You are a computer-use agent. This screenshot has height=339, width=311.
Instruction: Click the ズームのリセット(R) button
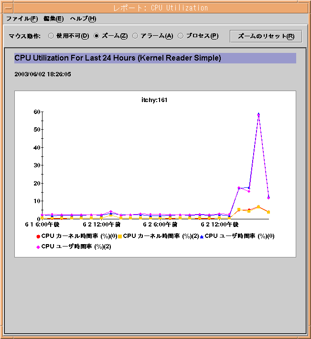[x=266, y=36]
